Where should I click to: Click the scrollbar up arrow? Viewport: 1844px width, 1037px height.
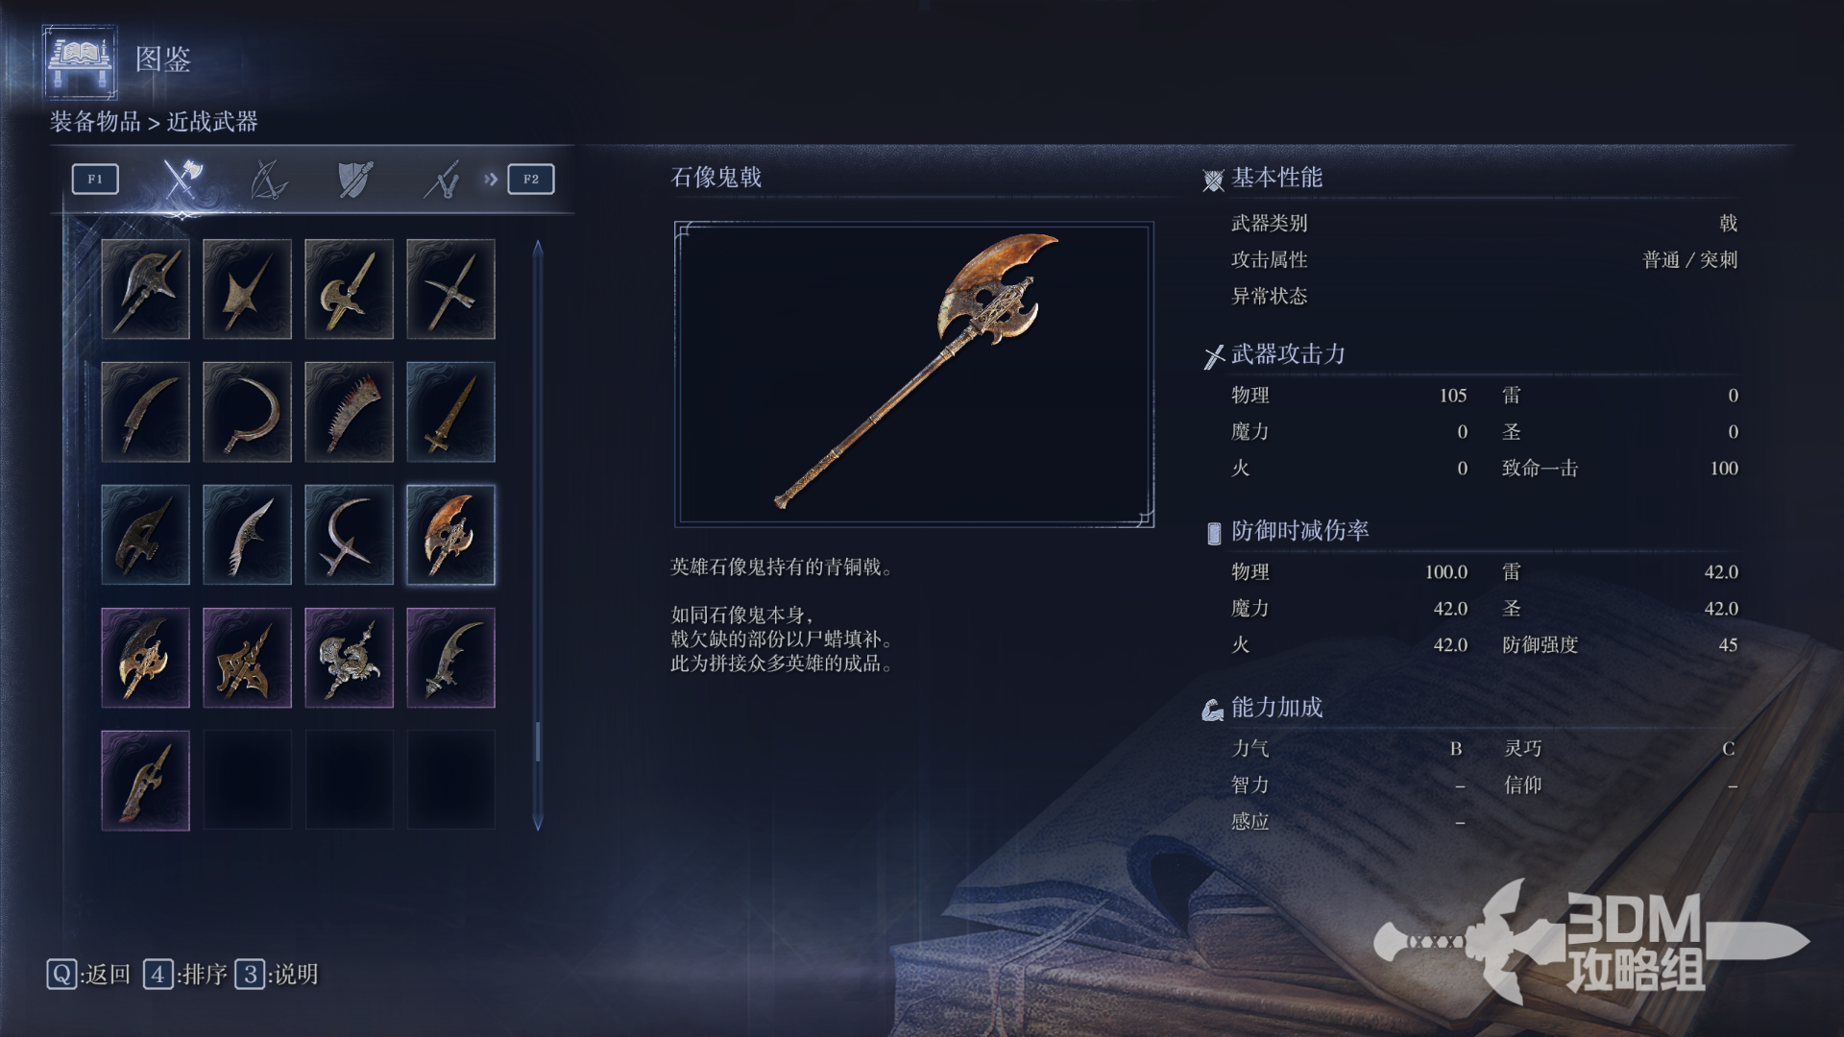(x=538, y=249)
